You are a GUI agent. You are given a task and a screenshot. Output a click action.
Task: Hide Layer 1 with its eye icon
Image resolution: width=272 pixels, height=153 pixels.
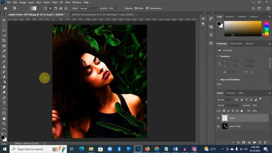point(218,118)
